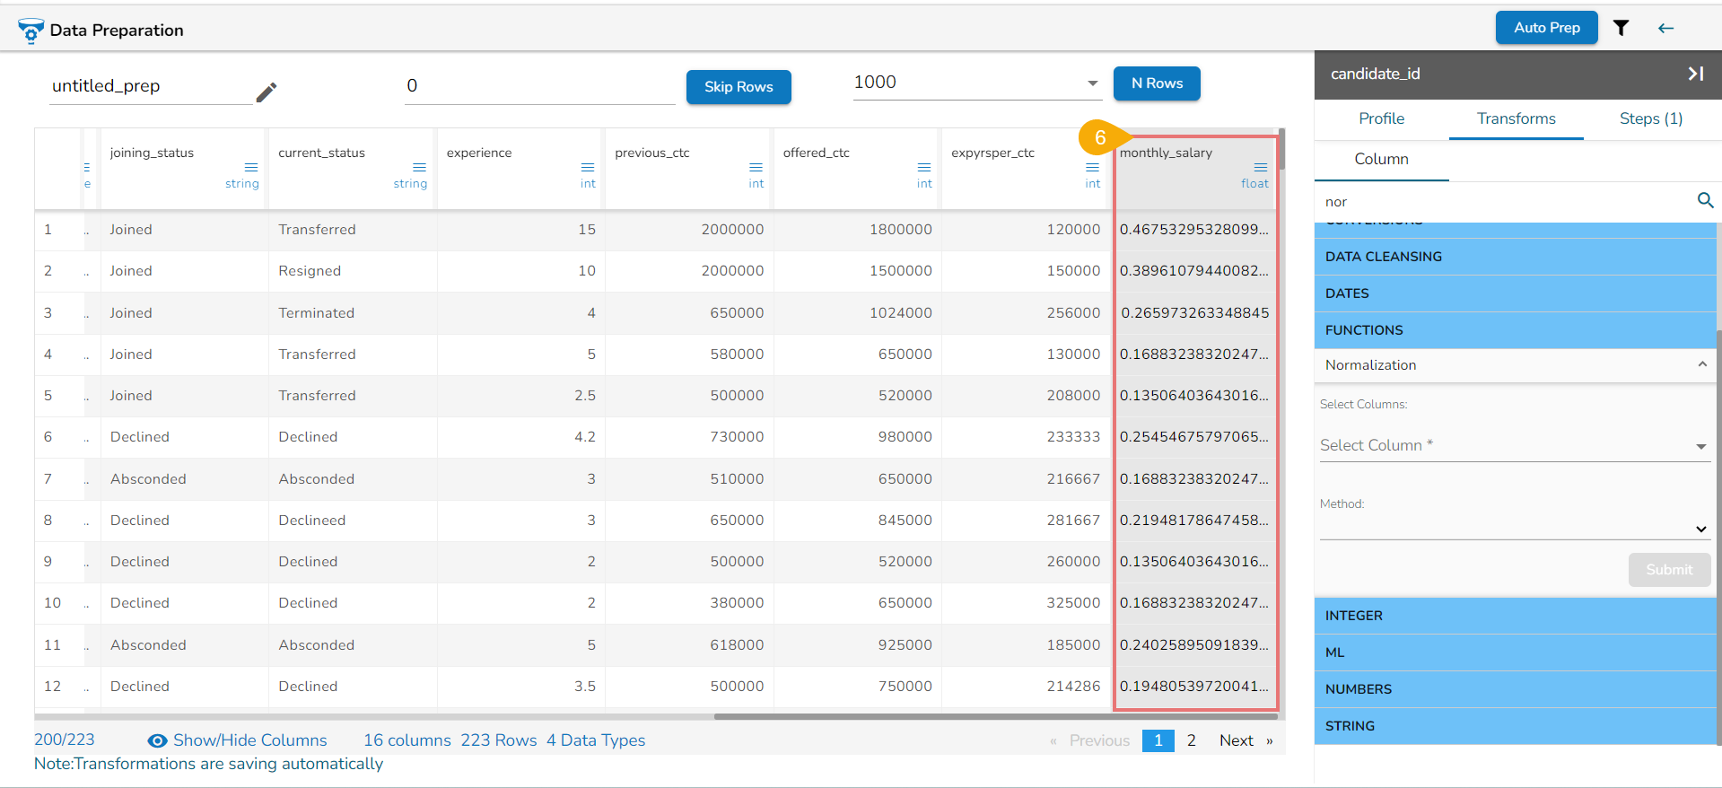Screen dimensions: 1722x788
Task: Click the filter funnel icon in header
Action: (x=1621, y=28)
